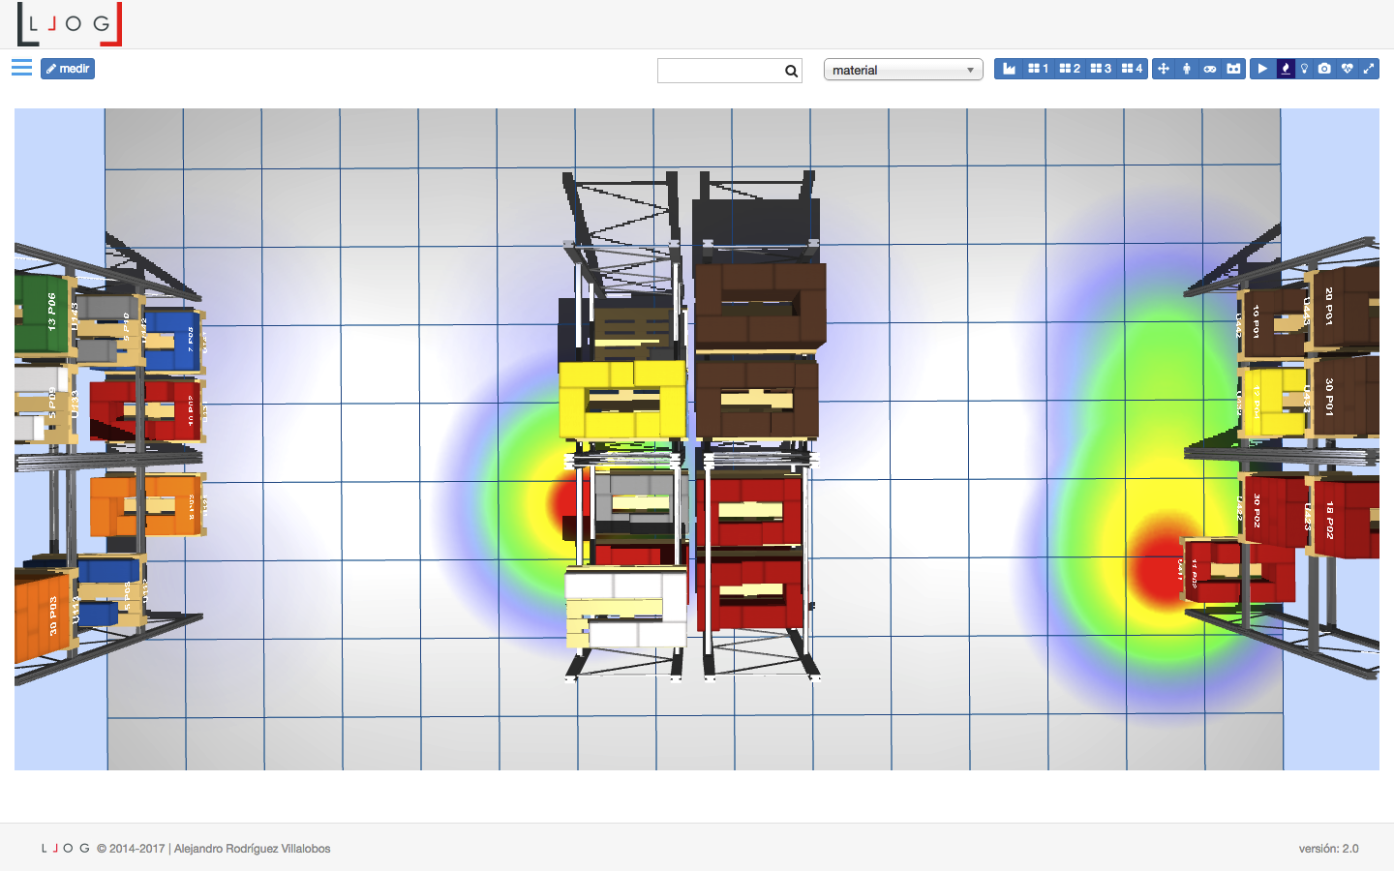Switch to view layout 4
The height and width of the screenshot is (871, 1394).
(1132, 69)
